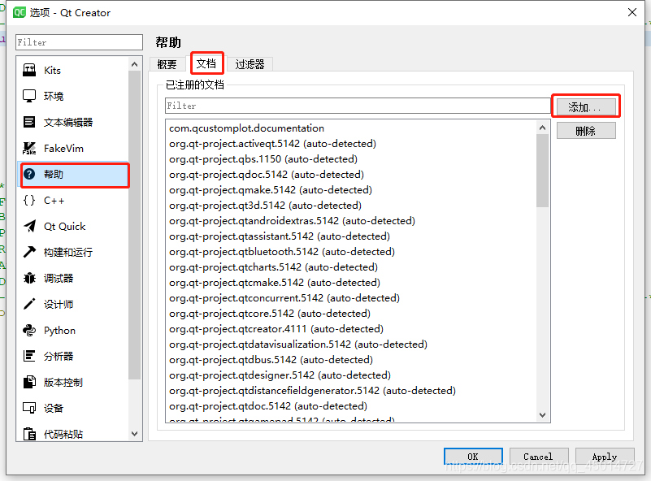
Task: Click the Cancel button
Action: 539,457
